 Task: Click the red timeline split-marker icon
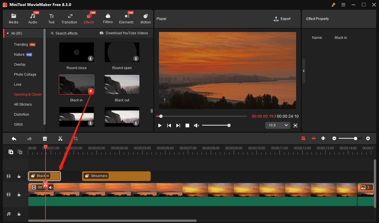[314, 138]
